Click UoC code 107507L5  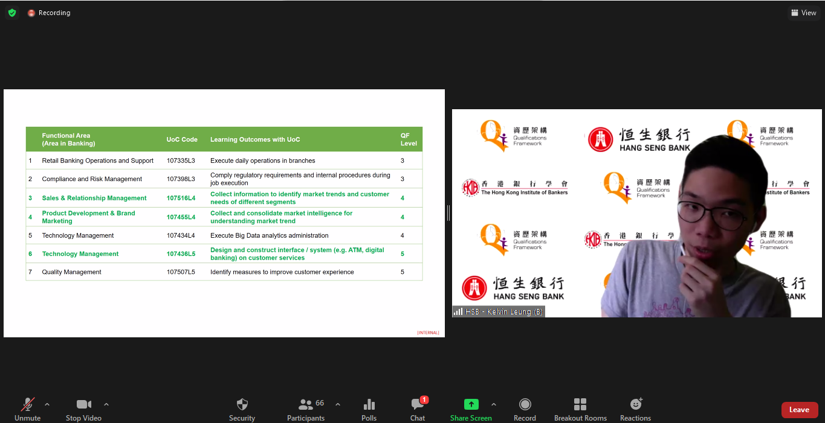tap(181, 272)
